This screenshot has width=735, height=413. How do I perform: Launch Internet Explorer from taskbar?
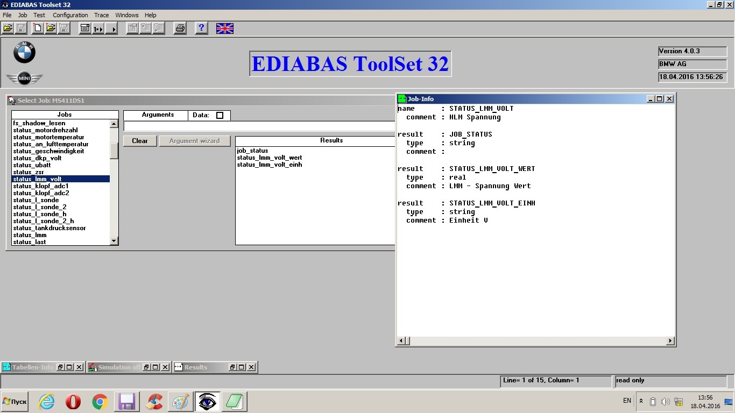click(47, 401)
